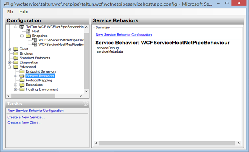Viewport: 249px width, 152px height.
Task: Select WCFServiceHostMexPipe endpoint item
Action: coord(61,44)
